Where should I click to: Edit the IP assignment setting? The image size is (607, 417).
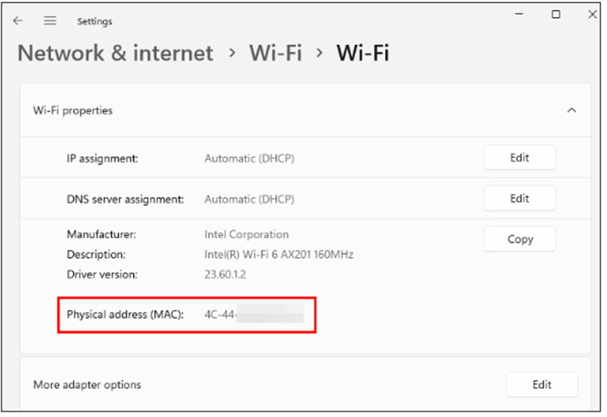click(519, 157)
